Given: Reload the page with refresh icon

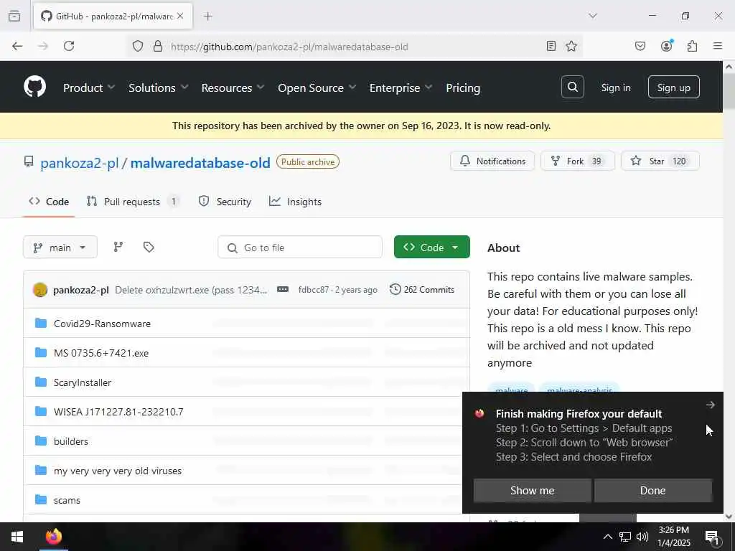Looking at the screenshot, I should coord(69,46).
